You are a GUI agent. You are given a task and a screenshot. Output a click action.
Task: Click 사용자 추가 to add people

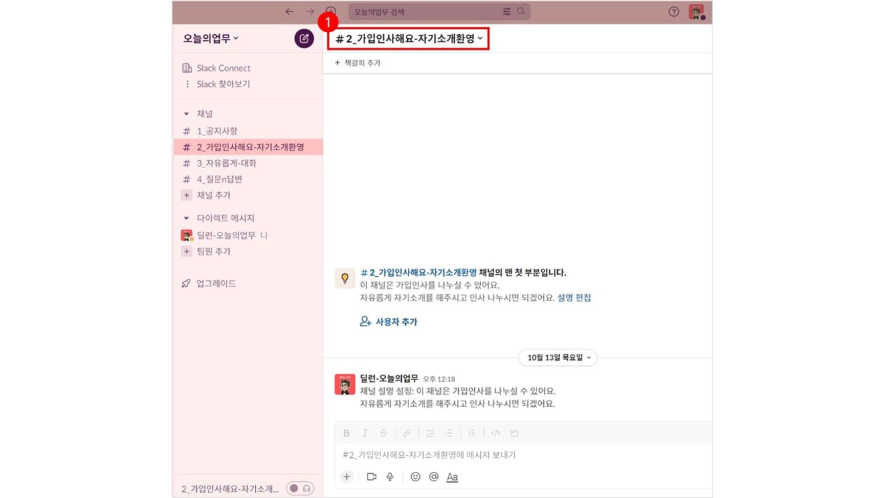tap(388, 322)
